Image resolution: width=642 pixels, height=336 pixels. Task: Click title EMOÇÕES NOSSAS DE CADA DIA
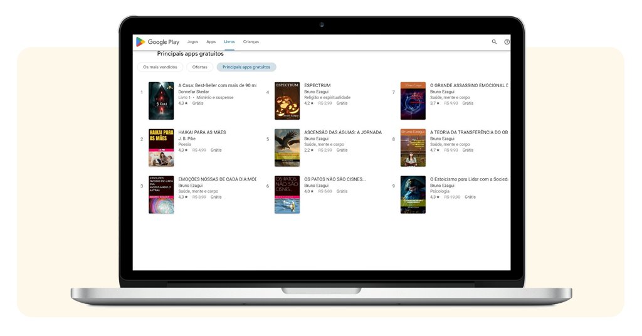218,179
